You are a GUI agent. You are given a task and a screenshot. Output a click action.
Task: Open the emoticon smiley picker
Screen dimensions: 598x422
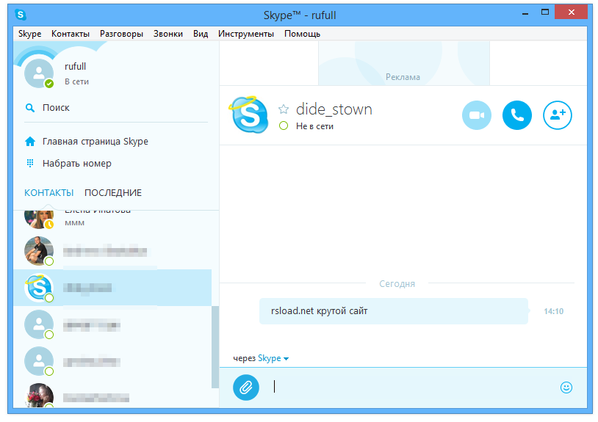point(566,388)
